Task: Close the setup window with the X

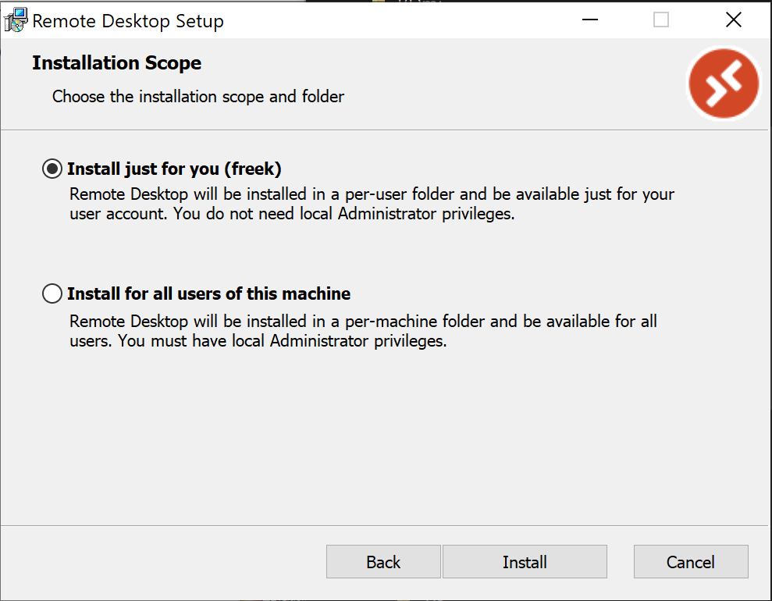Action: click(x=733, y=19)
